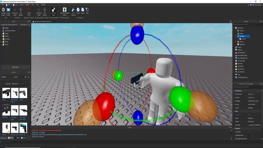Open the Toolbox filter options icon

coord(25,77)
